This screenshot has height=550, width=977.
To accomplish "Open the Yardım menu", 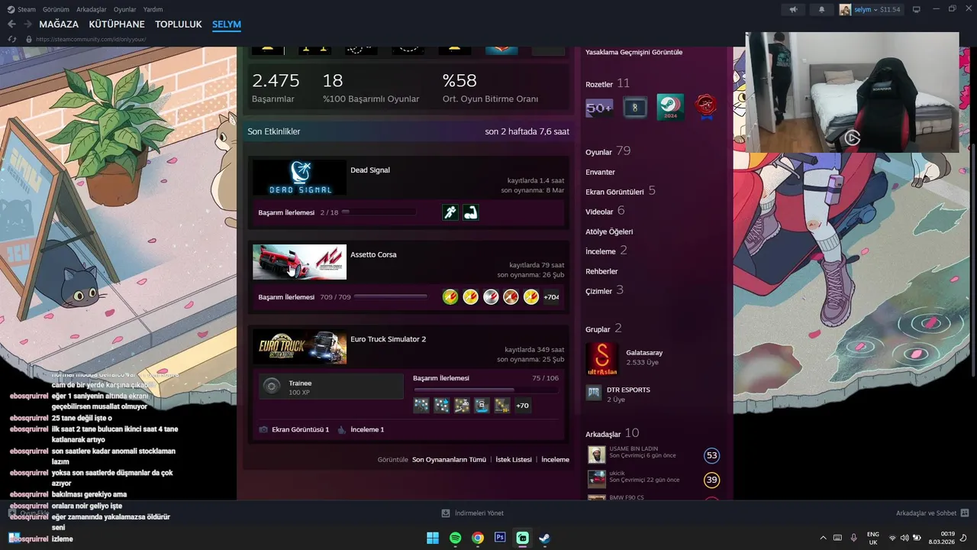I will (x=153, y=9).
